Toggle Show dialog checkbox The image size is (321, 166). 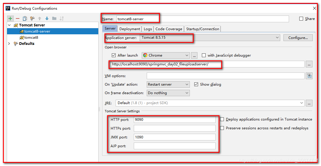(x=196, y=84)
